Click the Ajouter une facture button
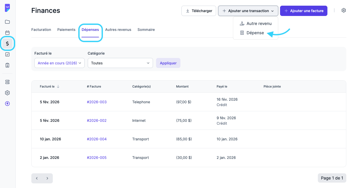Screen dimensions: 352x188 tap(303, 11)
